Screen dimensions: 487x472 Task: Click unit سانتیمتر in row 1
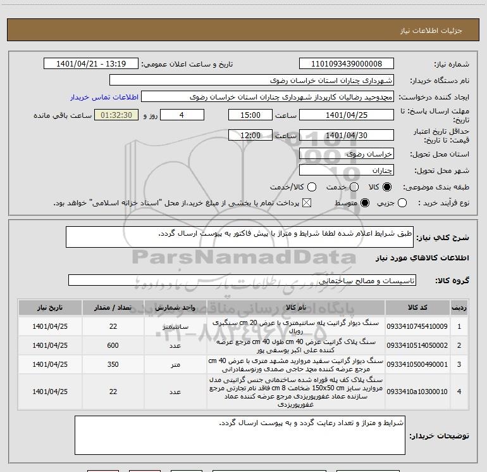point(175,327)
